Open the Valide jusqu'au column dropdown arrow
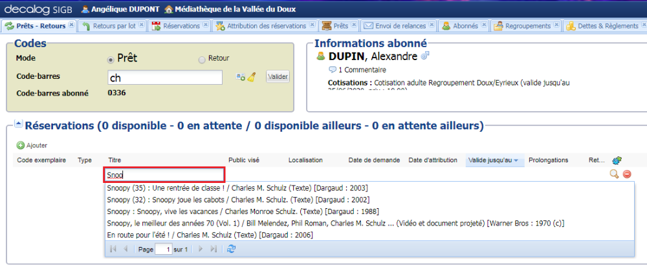 point(516,160)
